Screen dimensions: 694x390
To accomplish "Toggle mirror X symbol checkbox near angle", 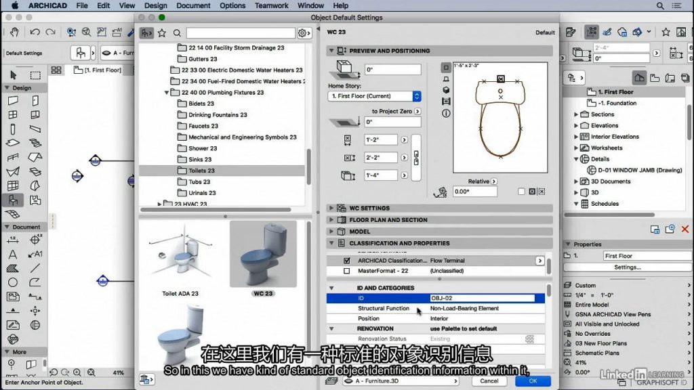I will click(532, 192).
